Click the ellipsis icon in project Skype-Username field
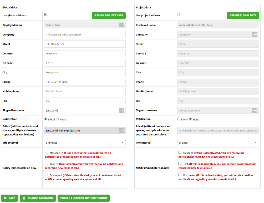Image resolution: width=264 pixels, height=203 pixels. point(255,110)
